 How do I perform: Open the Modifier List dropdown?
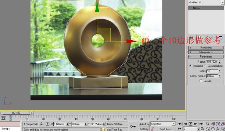click(x=206, y=3)
